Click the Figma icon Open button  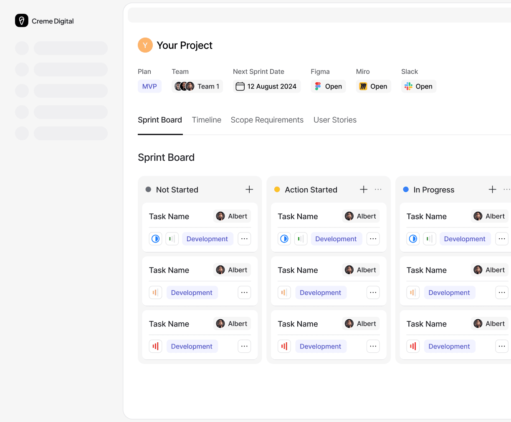coord(328,86)
